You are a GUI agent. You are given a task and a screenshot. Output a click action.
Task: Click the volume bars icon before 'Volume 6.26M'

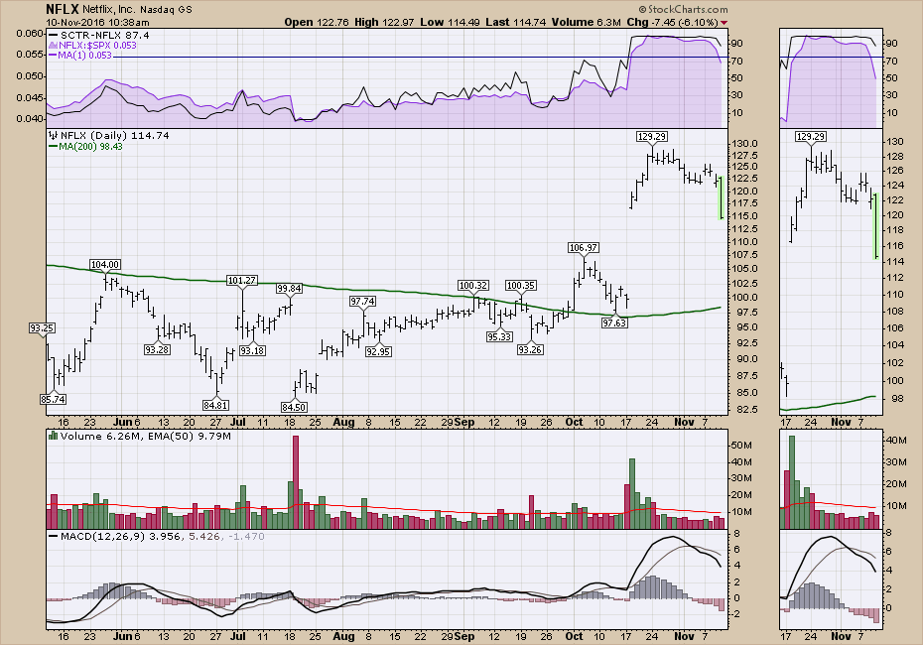point(53,436)
